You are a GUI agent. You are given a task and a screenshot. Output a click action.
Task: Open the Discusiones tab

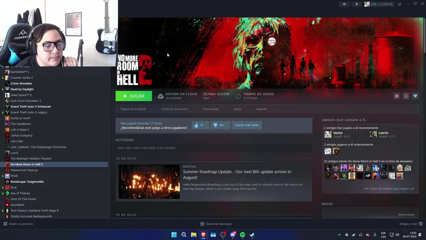pos(211,109)
